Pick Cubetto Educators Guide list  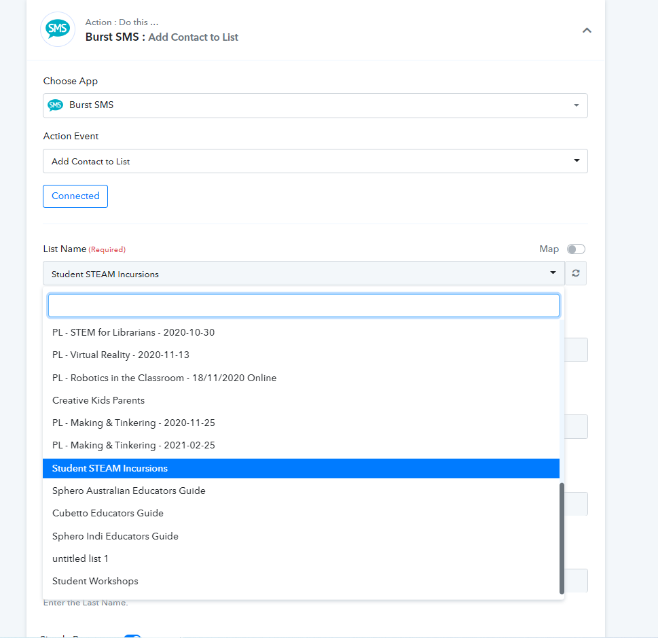[x=301, y=513]
